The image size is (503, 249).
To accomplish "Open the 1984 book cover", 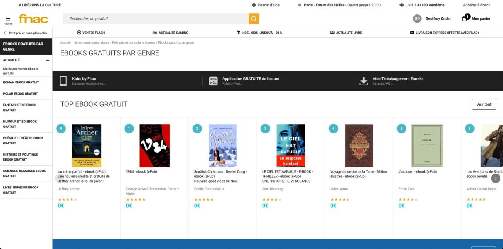I will coord(155,146).
